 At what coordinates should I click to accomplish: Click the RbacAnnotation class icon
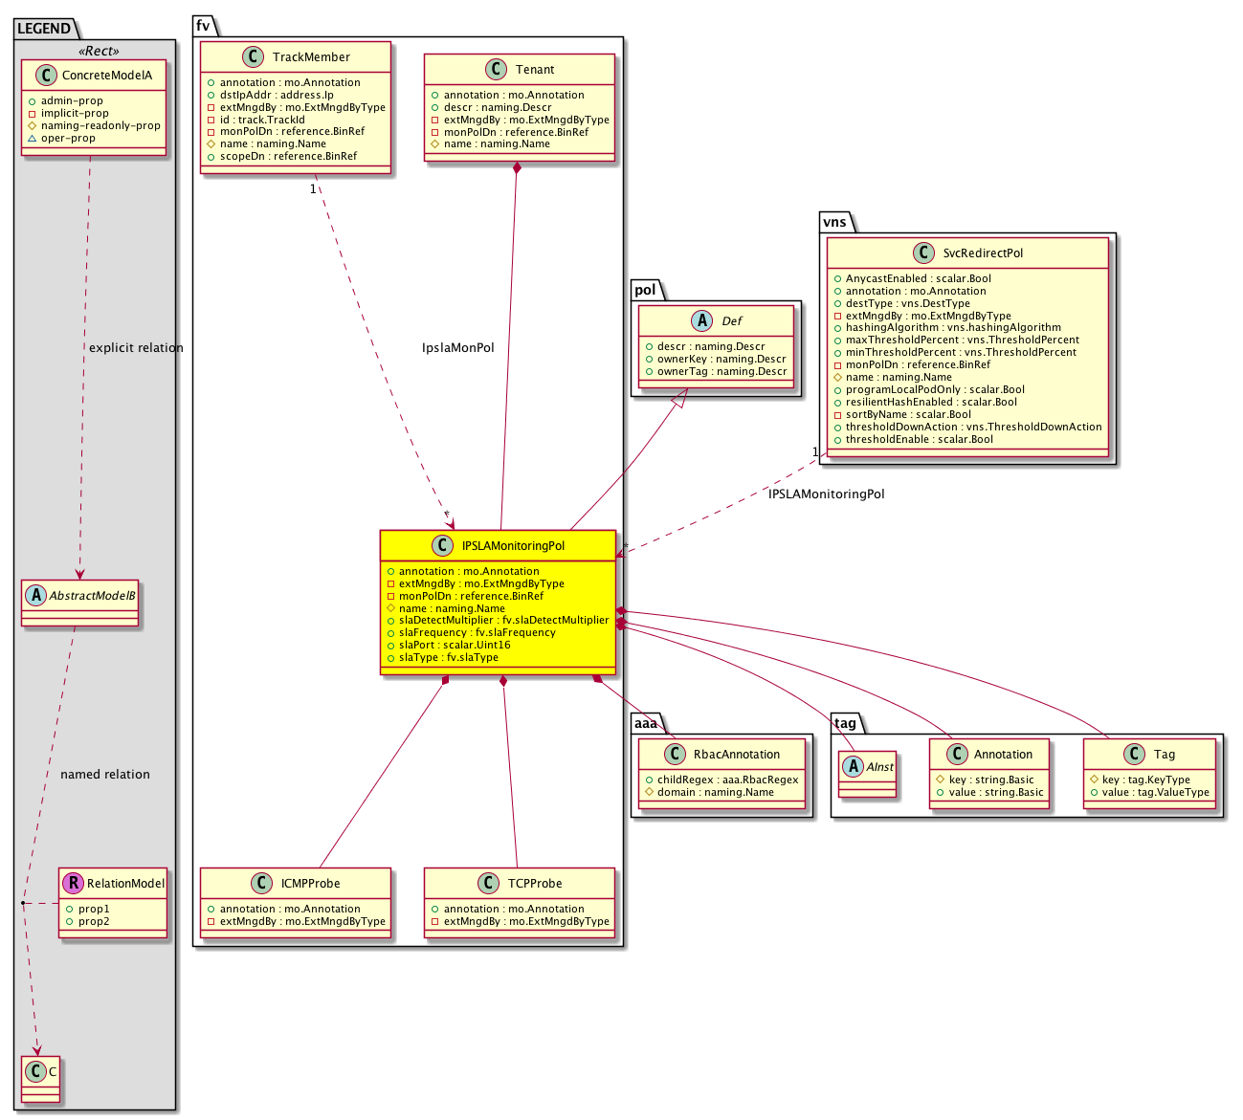coord(674,754)
